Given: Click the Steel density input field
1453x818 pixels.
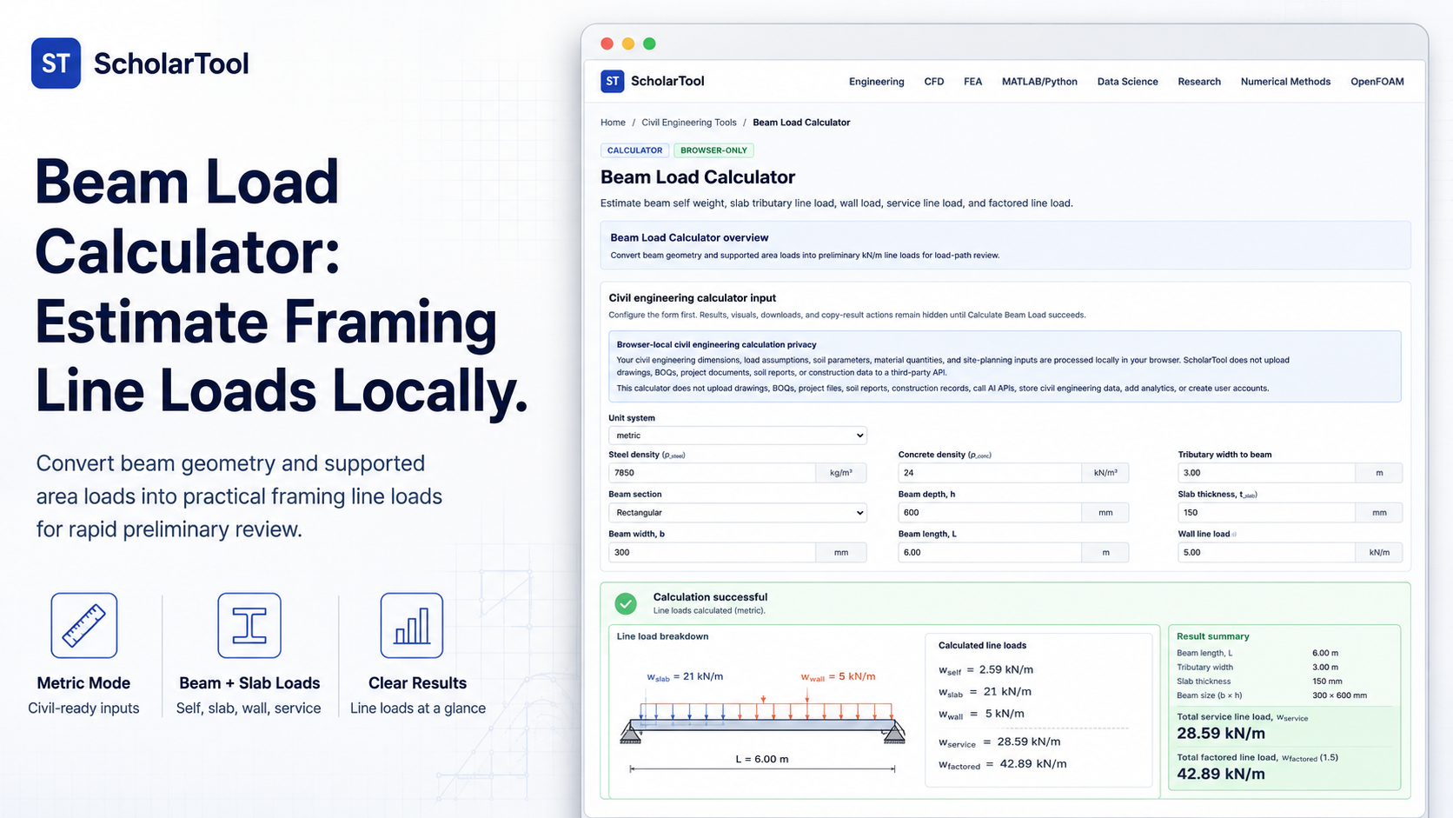Looking at the screenshot, I should (x=712, y=473).
